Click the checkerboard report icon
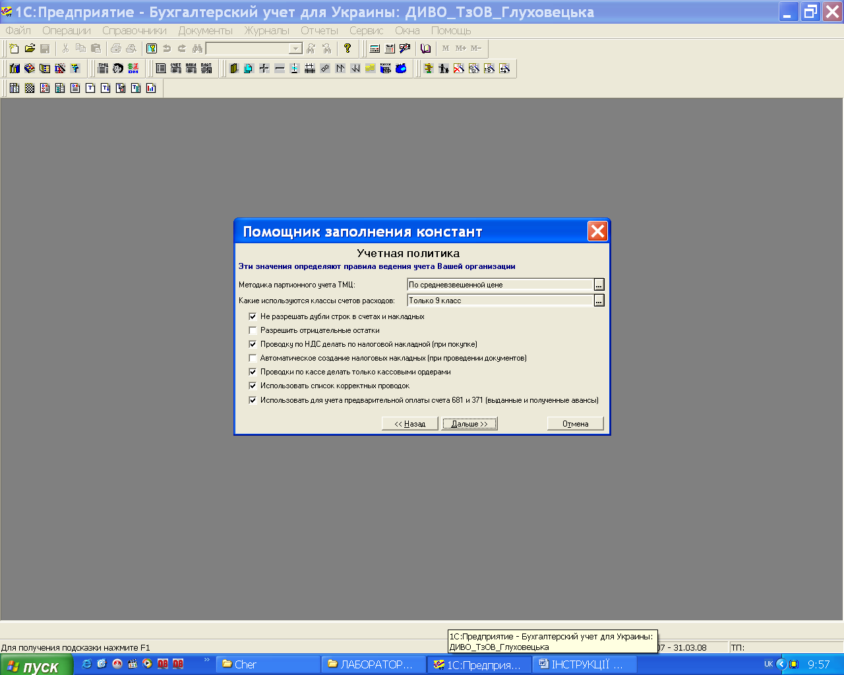Image resolution: width=844 pixels, height=675 pixels. pyautogui.click(x=30, y=88)
